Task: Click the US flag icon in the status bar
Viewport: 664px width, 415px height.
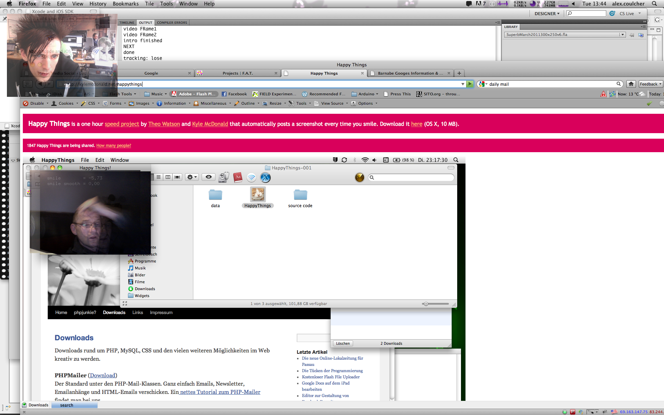Action: click(614, 412)
